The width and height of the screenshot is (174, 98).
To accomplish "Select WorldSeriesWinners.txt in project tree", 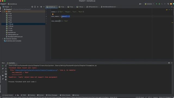I will coord(15,37).
